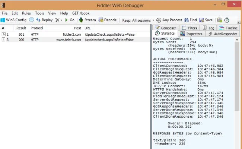Click the Go resume button

tap(70, 20)
